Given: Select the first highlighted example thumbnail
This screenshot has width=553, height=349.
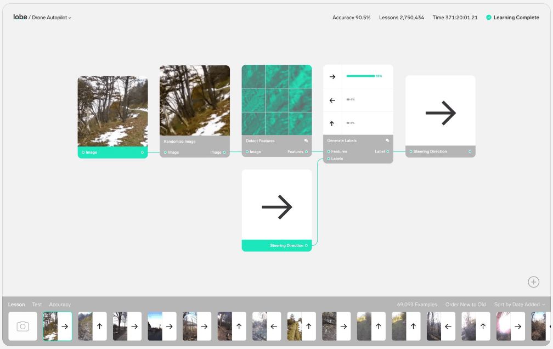Looking at the screenshot, I should 58,327.
